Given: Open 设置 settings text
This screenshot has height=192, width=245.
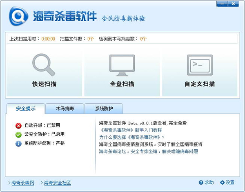Looking at the screenshot, I should pos(230,183).
